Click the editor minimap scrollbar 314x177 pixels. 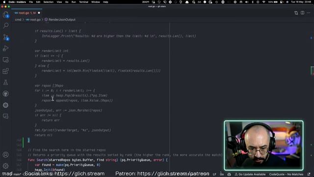point(312,96)
